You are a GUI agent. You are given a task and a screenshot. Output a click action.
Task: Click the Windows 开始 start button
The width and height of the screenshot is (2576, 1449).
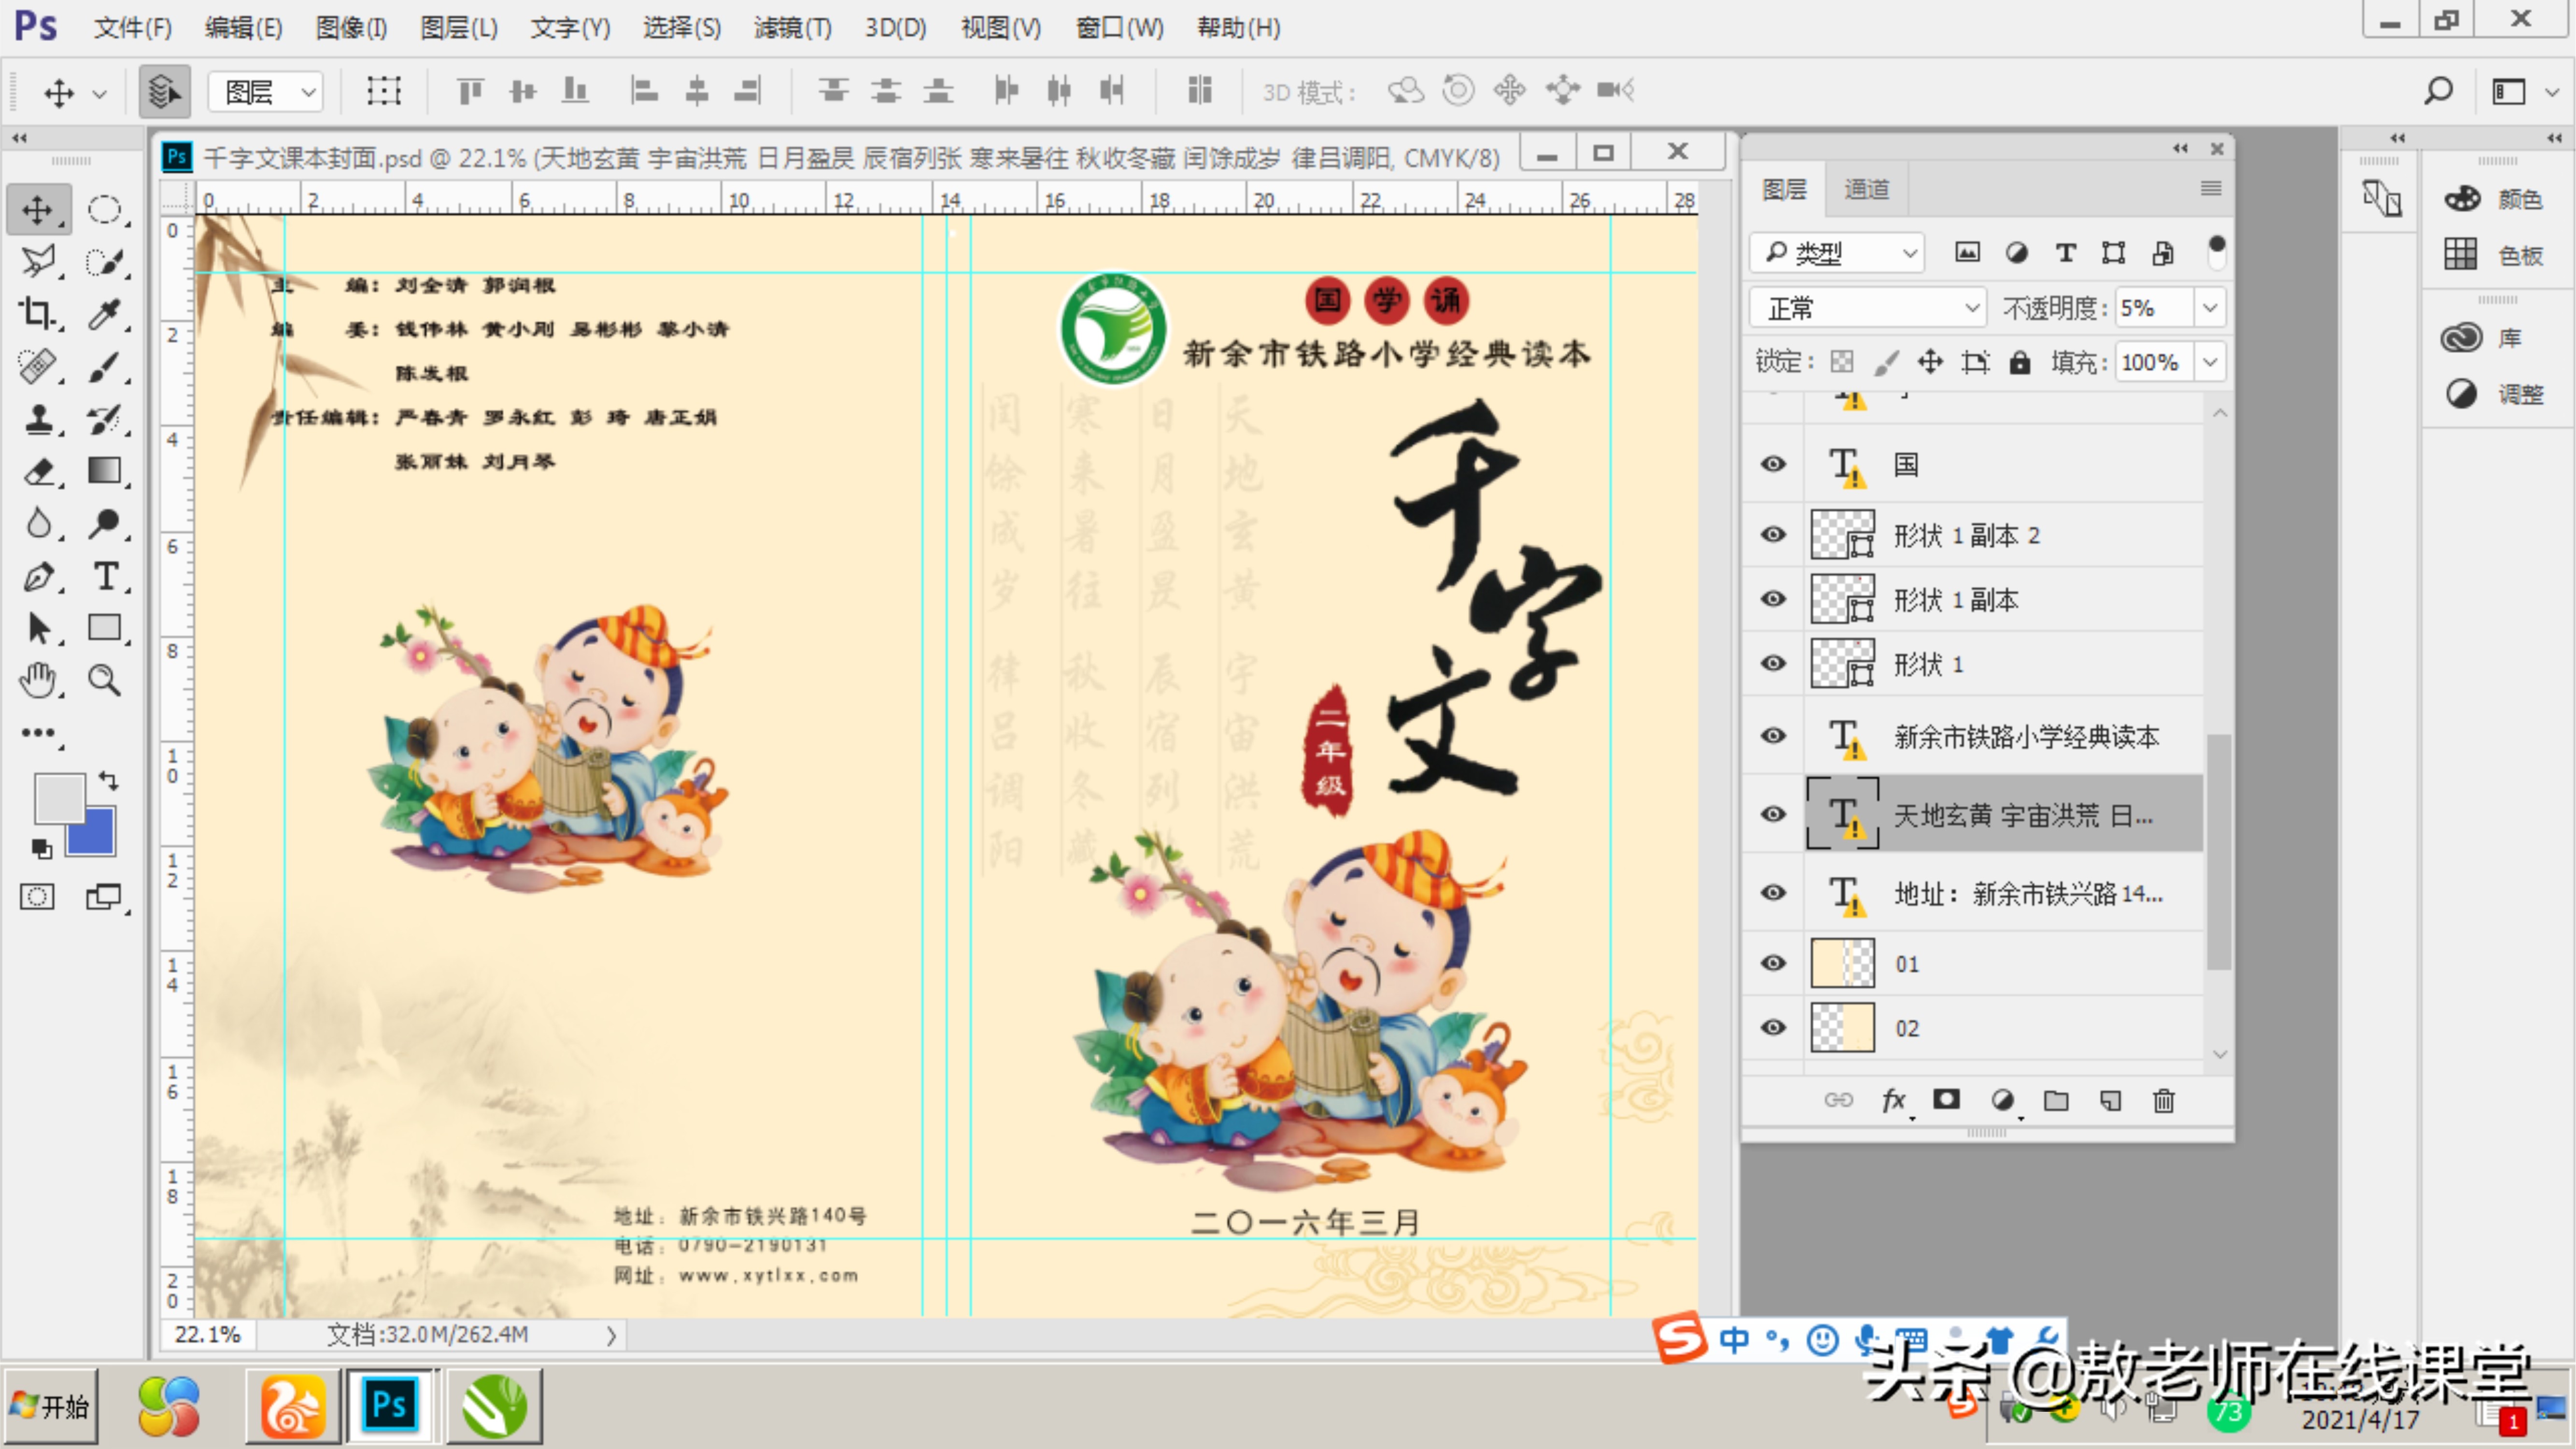pyautogui.click(x=50, y=1406)
